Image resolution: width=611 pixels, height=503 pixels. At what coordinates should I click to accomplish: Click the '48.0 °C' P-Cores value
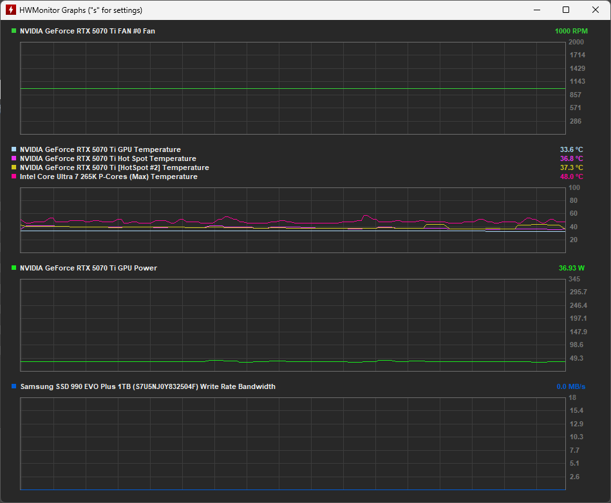pos(572,176)
